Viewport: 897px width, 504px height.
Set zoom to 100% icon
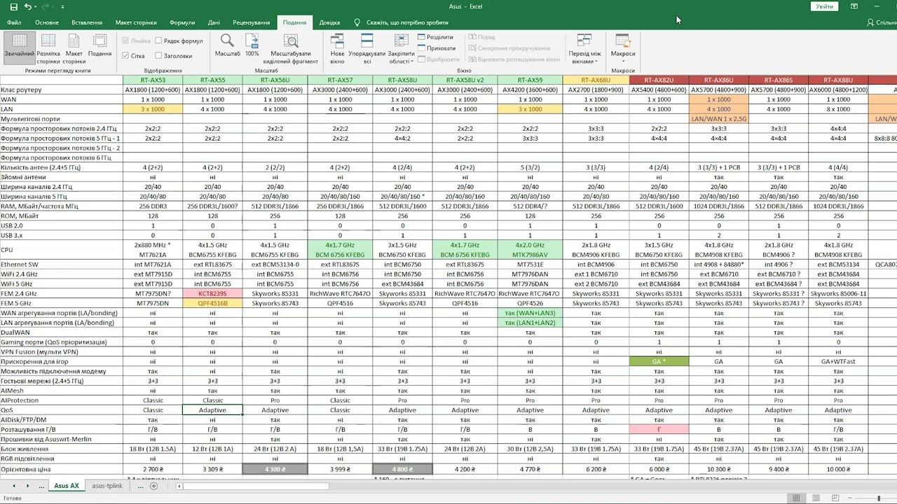point(252,46)
